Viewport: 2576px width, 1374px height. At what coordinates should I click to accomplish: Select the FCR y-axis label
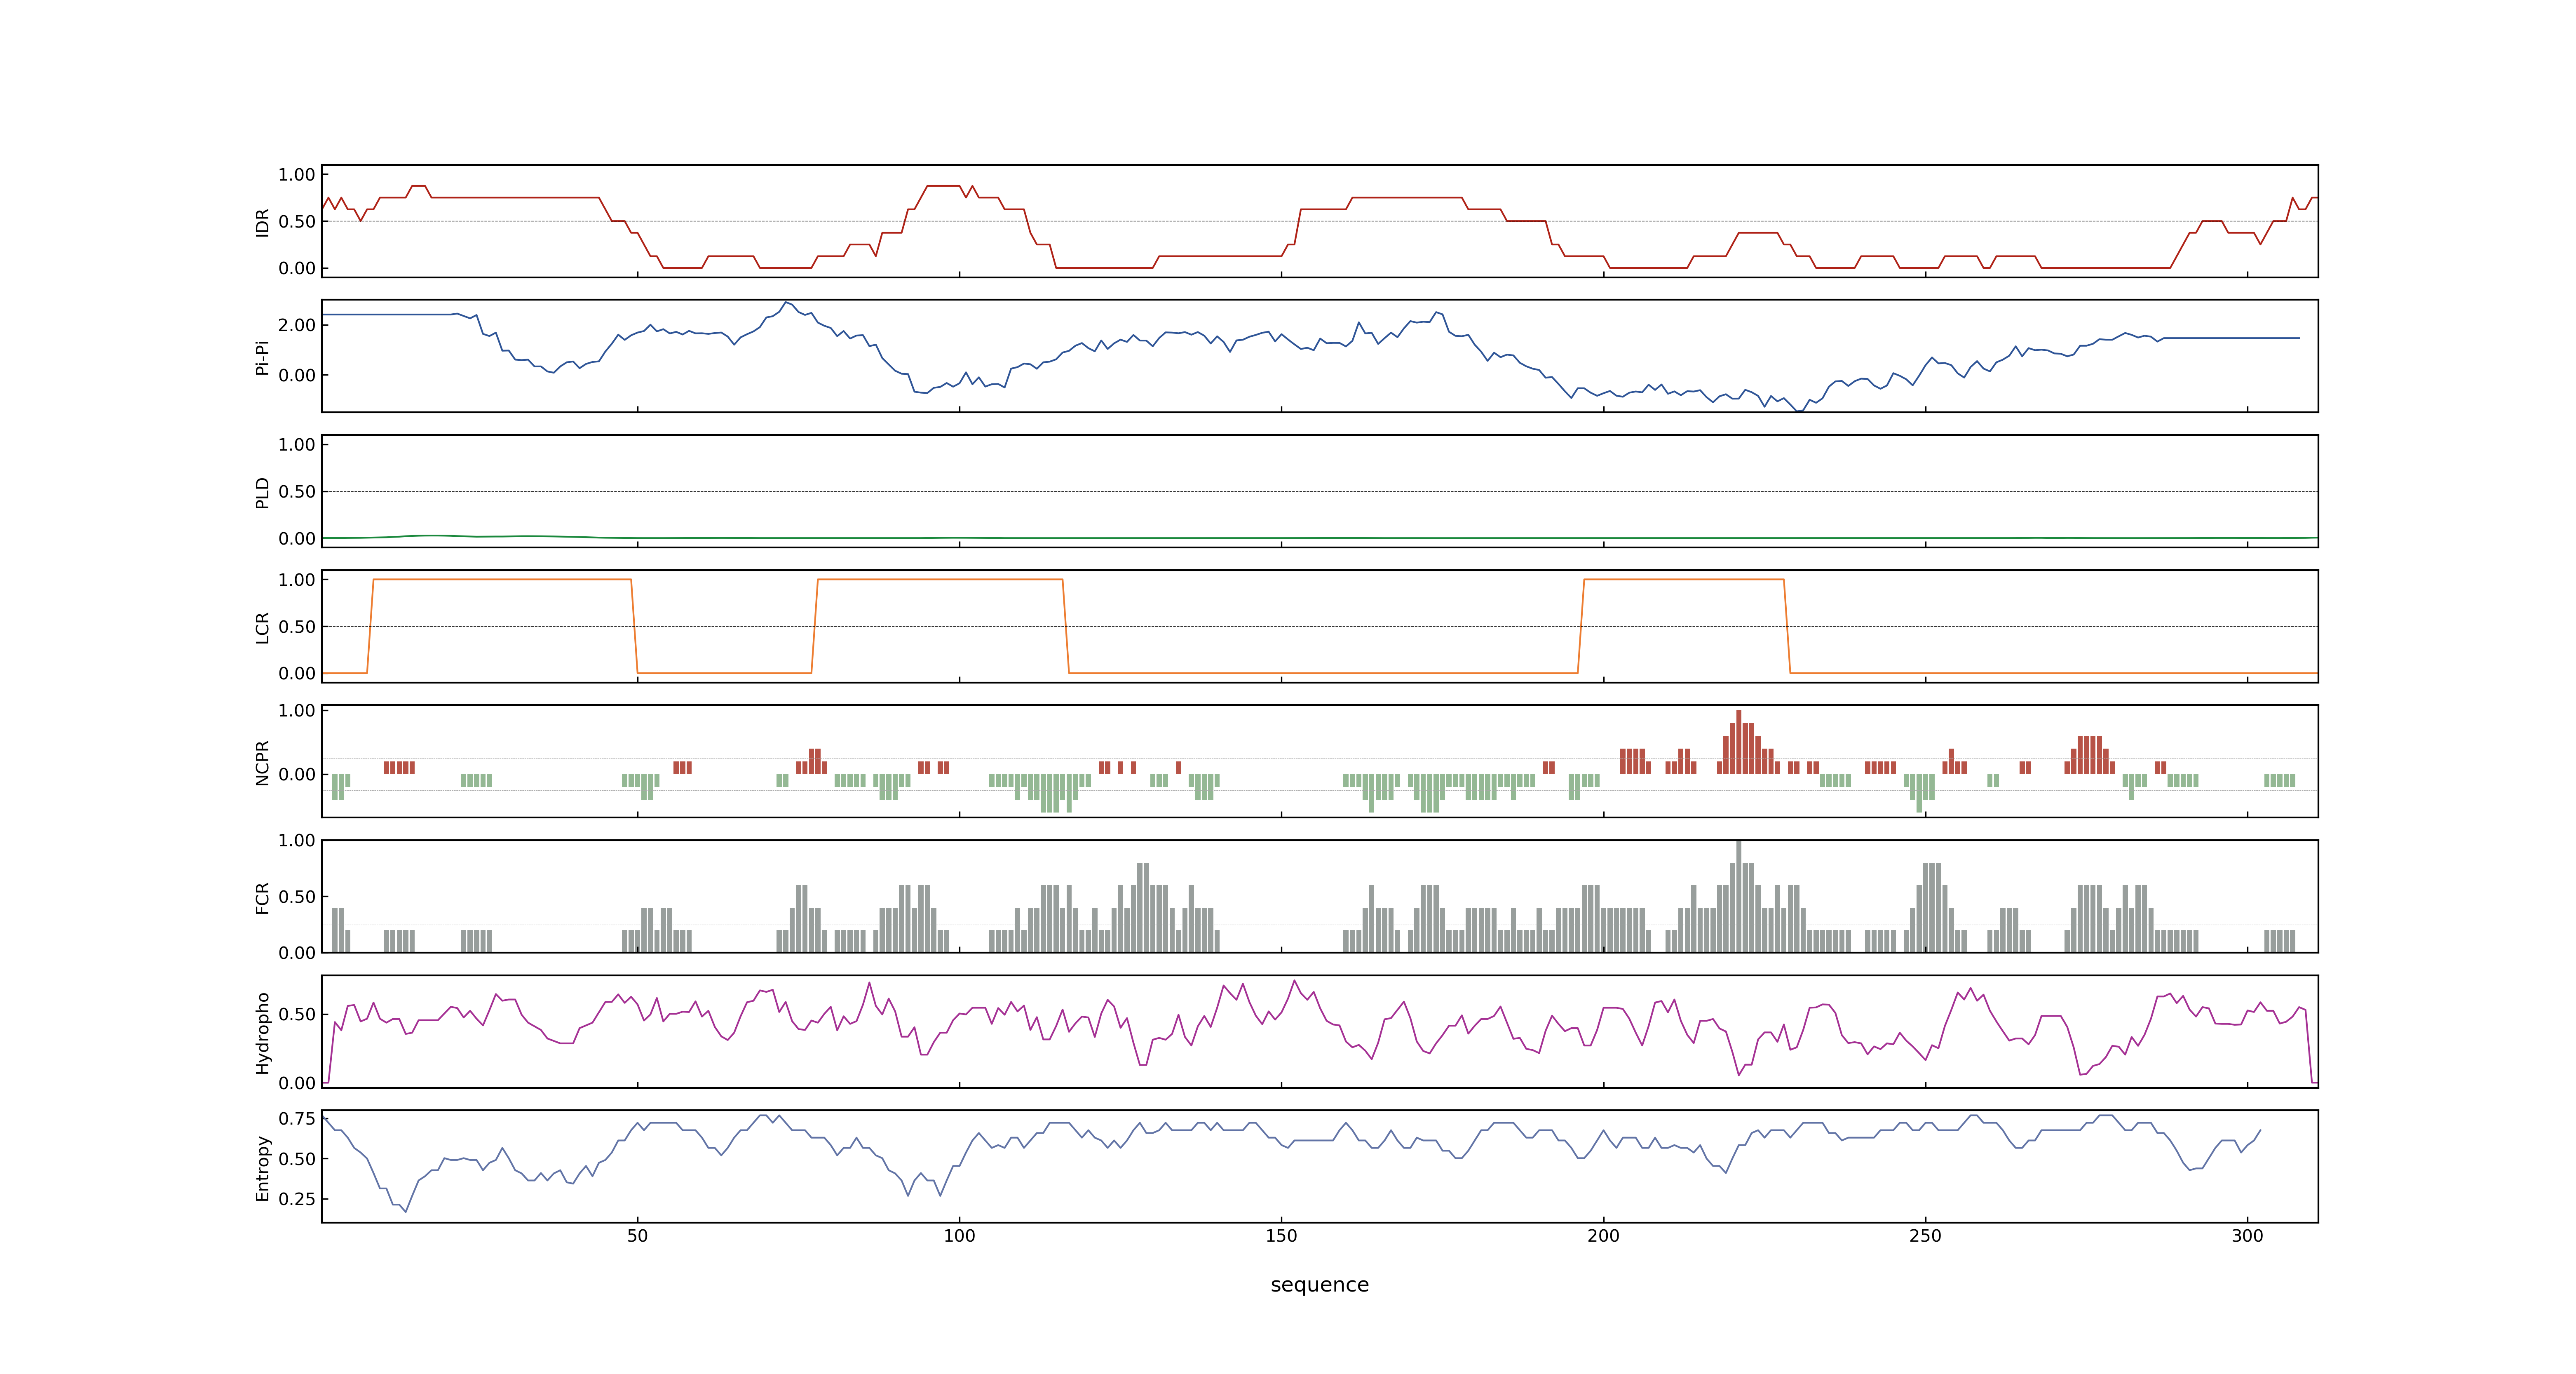[x=263, y=897]
